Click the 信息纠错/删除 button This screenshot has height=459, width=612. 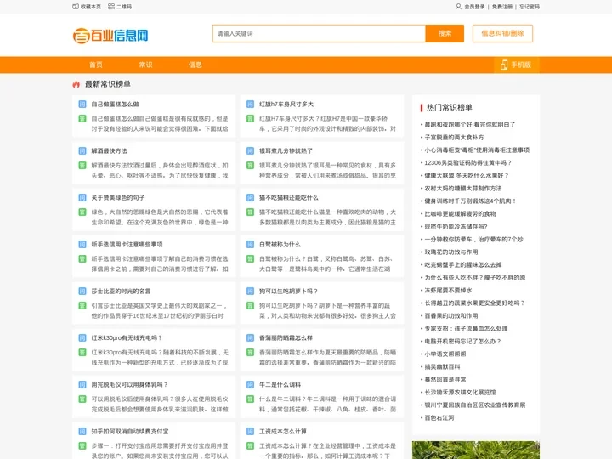(x=502, y=33)
